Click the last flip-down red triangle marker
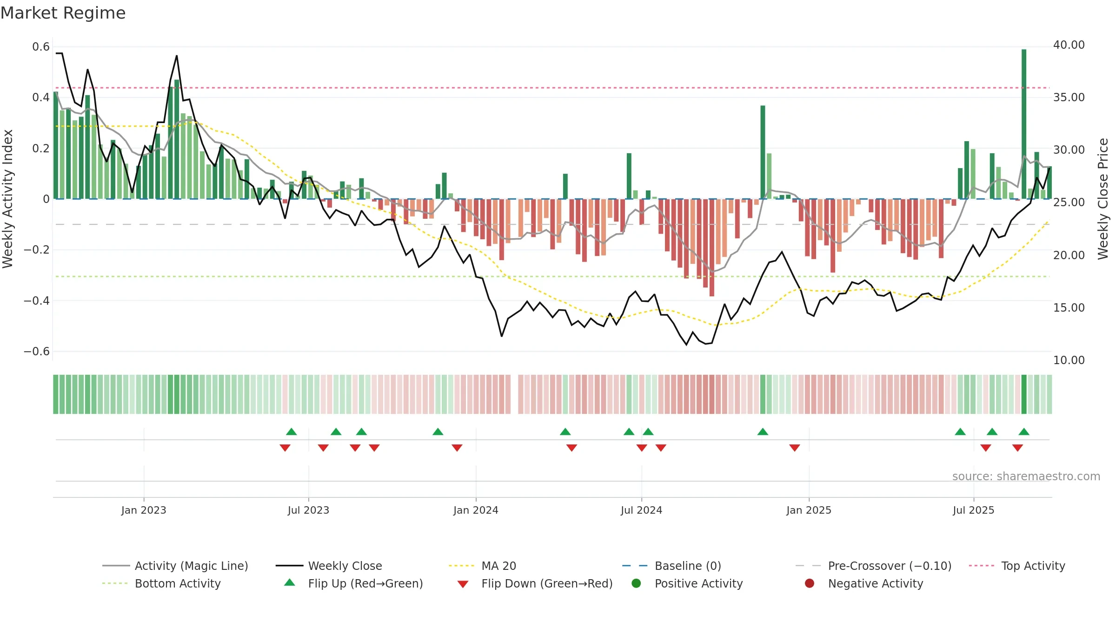The width and height of the screenshot is (1116, 627). tap(1017, 448)
